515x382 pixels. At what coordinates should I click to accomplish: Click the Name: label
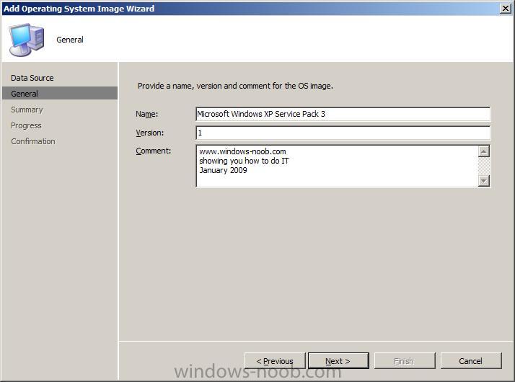tap(147, 114)
